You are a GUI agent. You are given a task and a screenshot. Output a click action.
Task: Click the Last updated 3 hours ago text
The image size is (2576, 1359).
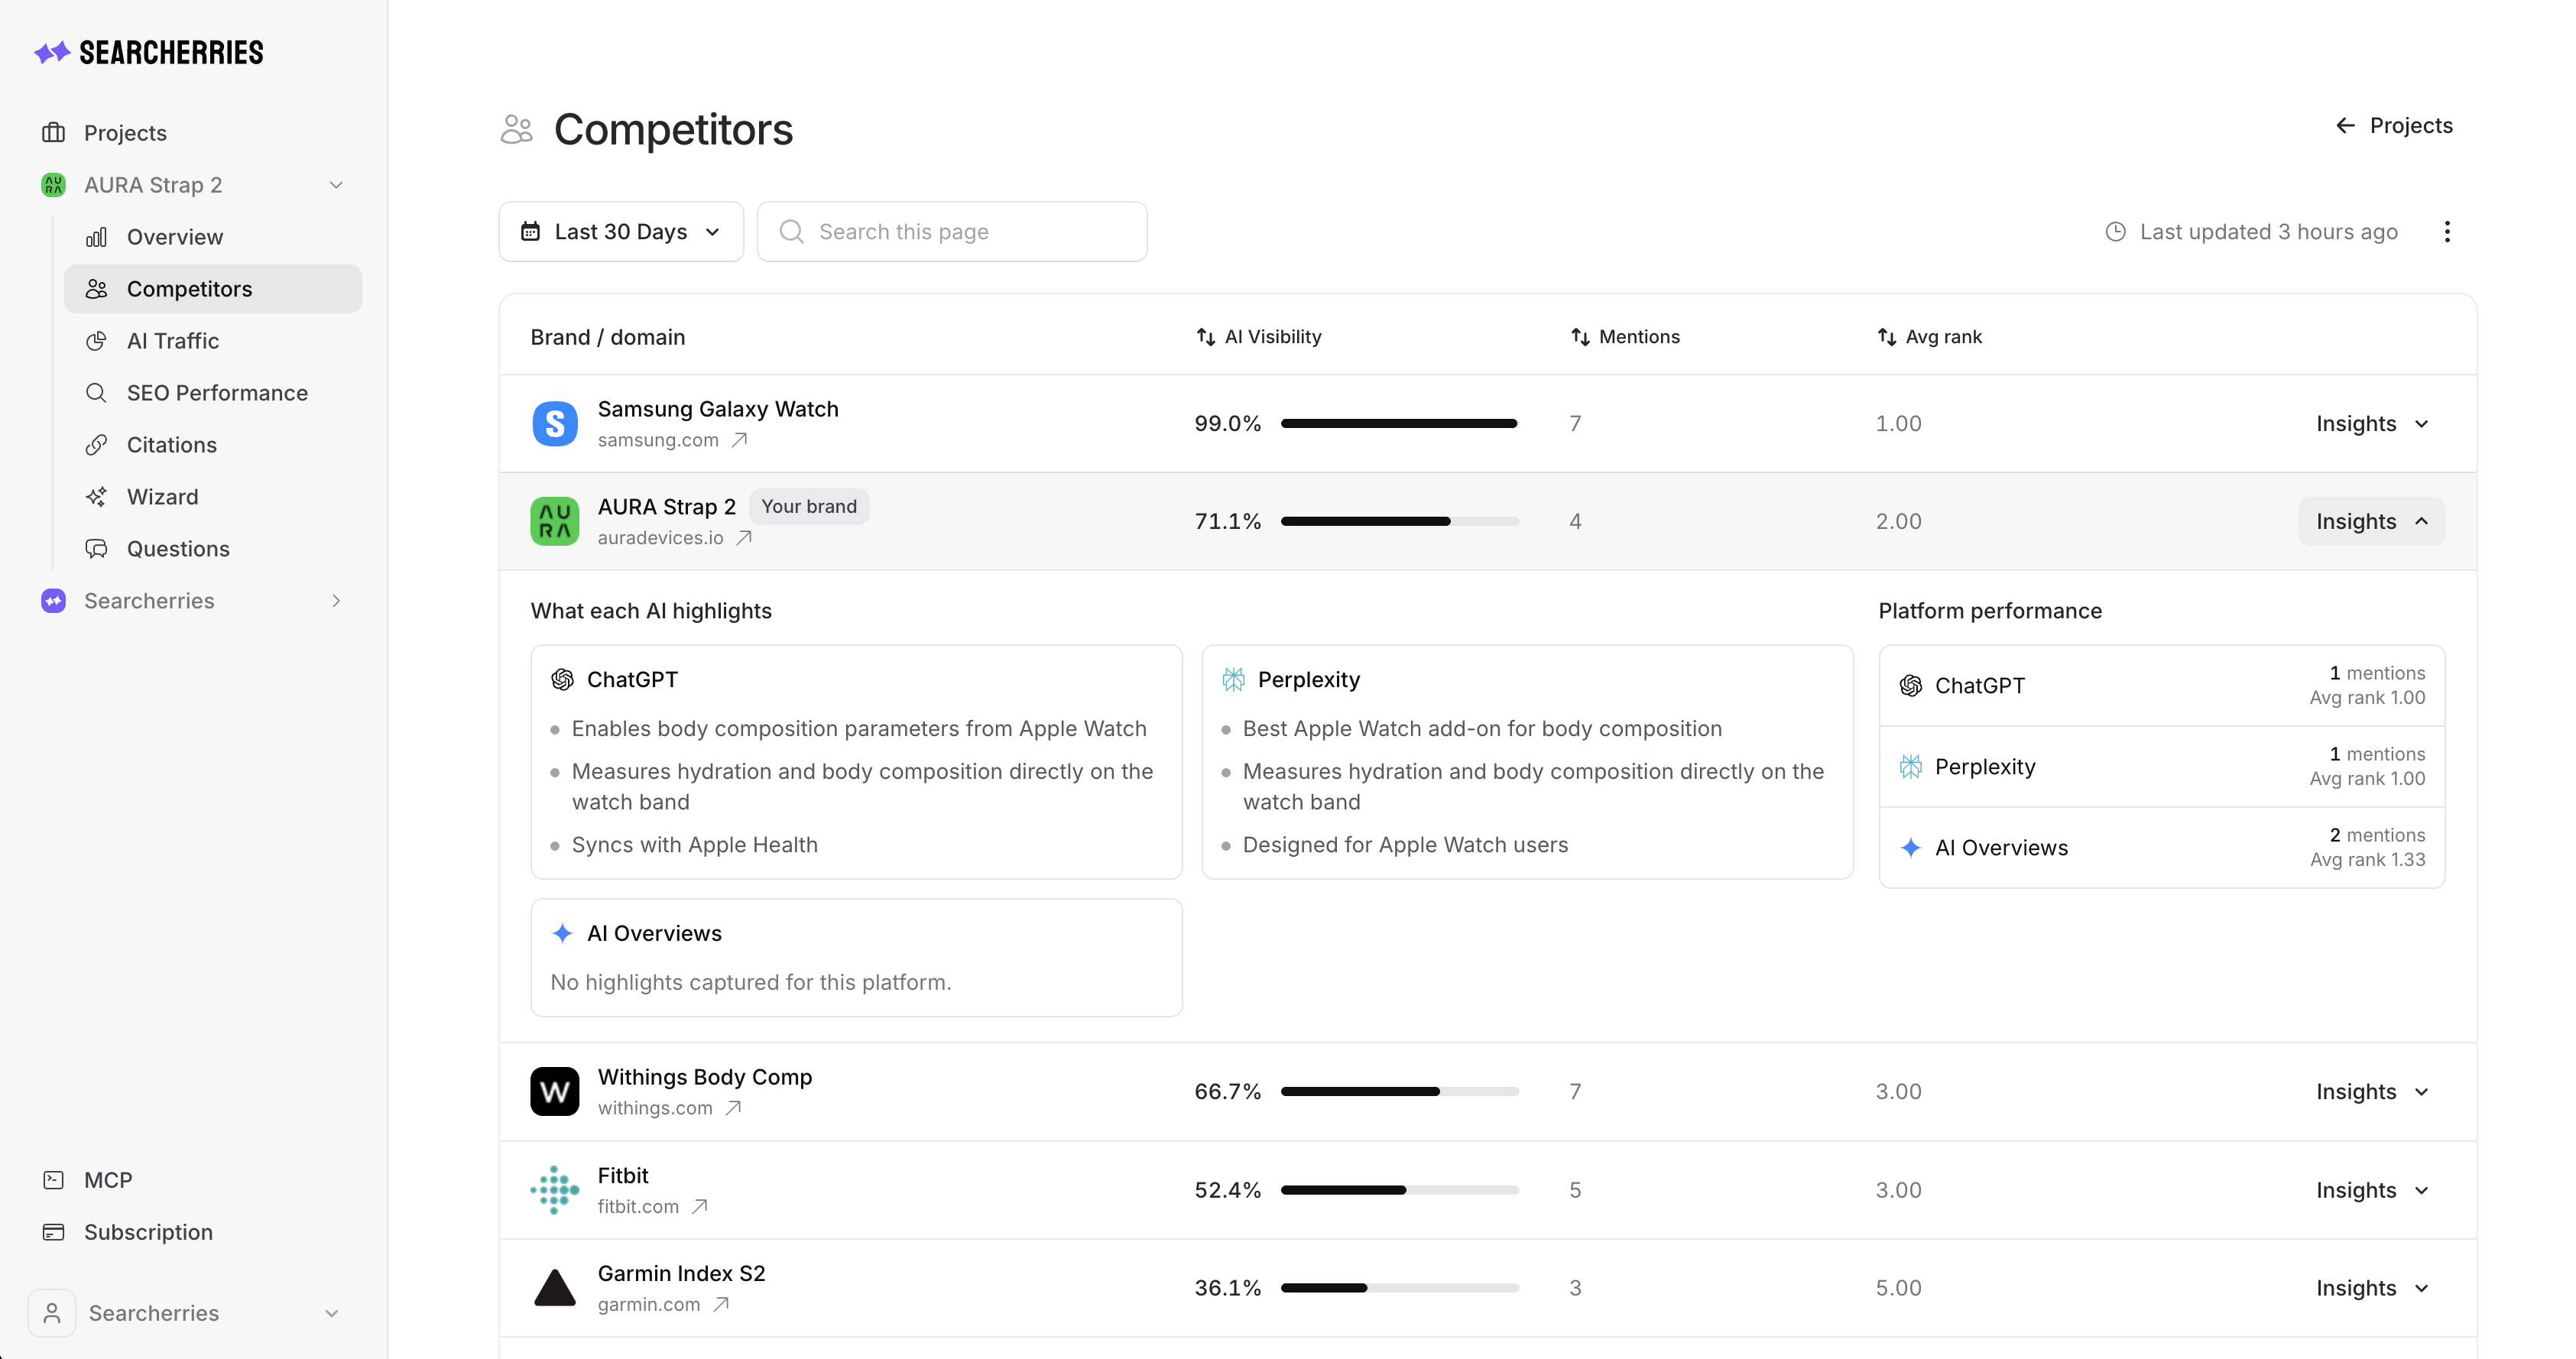click(2269, 232)
